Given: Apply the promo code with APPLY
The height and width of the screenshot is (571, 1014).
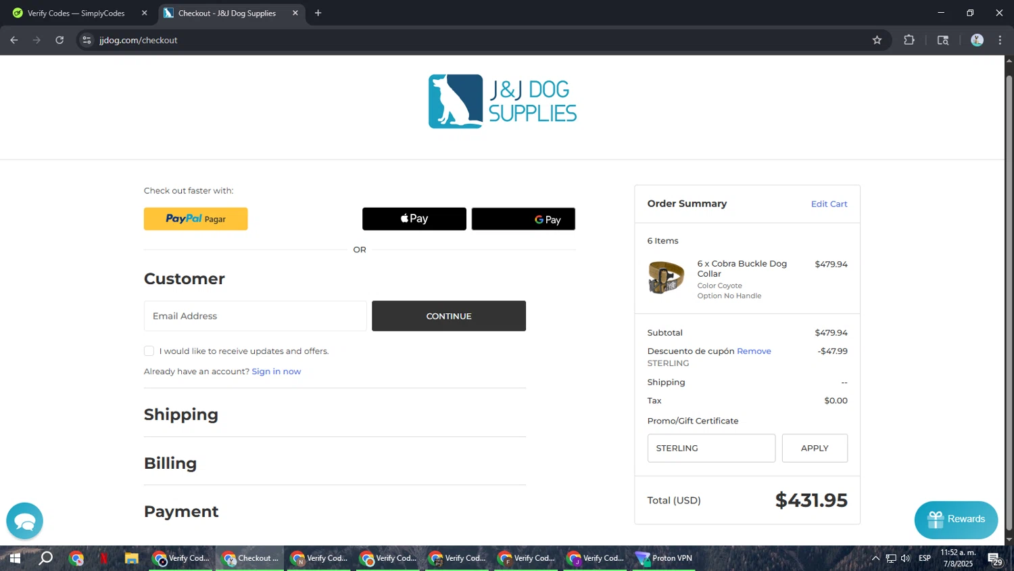Looking at the screenshot, I should (815, 448).
